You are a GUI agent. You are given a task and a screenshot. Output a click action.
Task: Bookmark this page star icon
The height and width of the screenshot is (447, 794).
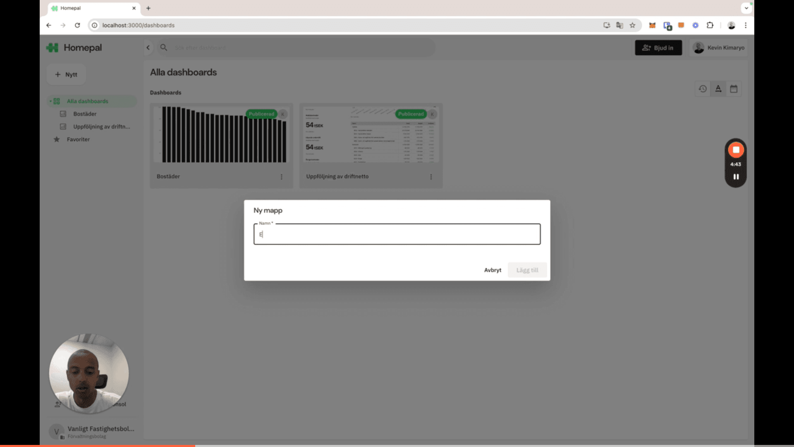click(632, 25)
